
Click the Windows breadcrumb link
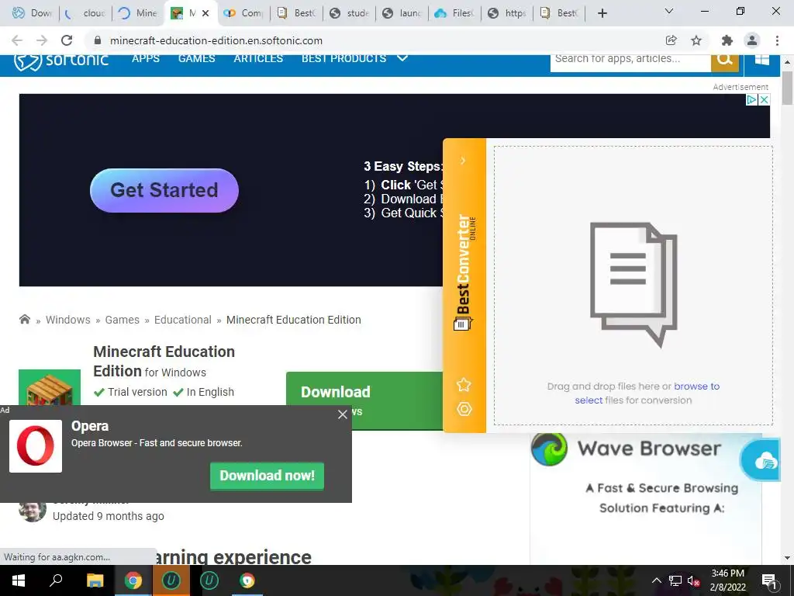tap(68, 320)
